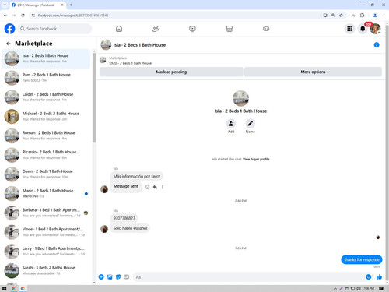The width and height of the screenshot is (389, 292).
Task: Open a new browser tab
Action: 71,5
